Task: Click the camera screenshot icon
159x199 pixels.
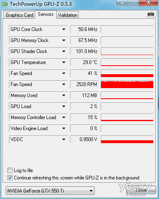Action: point(151,14)
